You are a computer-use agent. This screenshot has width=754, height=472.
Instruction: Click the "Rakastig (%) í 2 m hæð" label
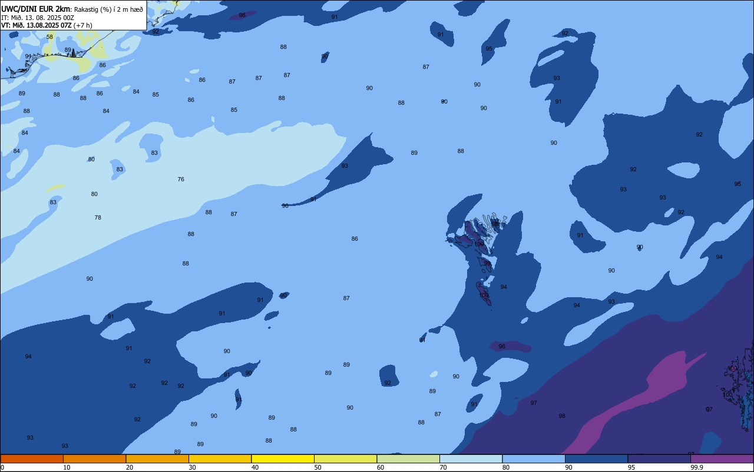(x=108, y=9)
